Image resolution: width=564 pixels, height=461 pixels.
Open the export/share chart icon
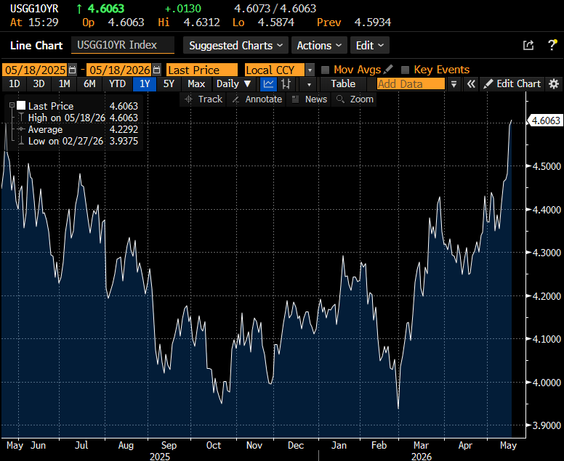pyautogui.click(x=528, y=45)
